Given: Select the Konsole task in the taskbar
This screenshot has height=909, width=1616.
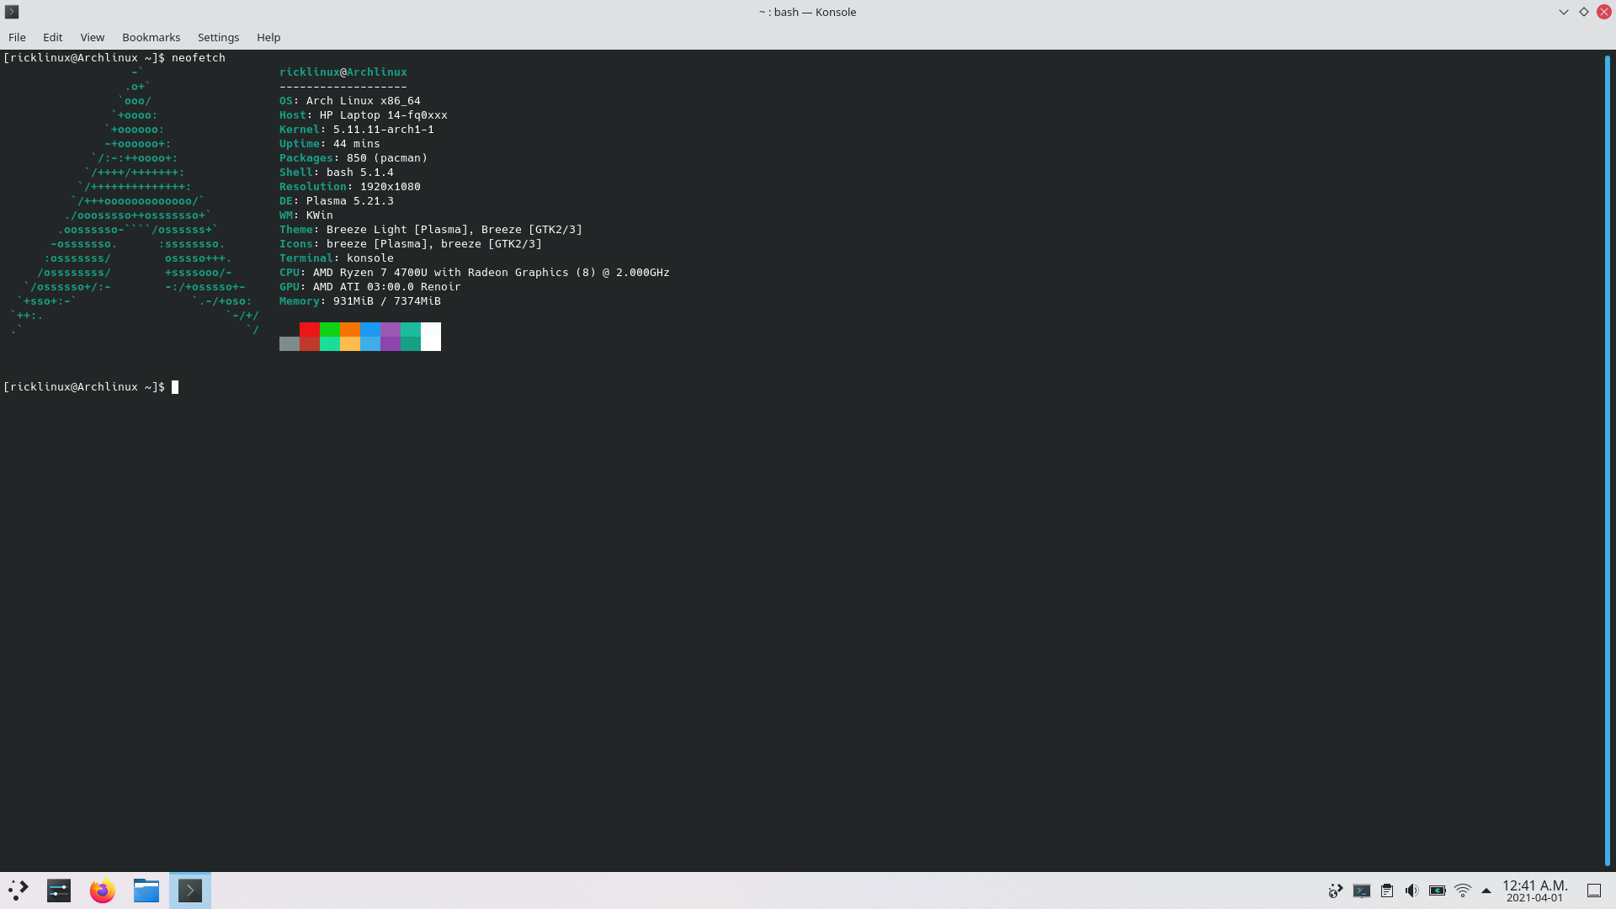Looking at the screenshot, I should click(190, 890).
